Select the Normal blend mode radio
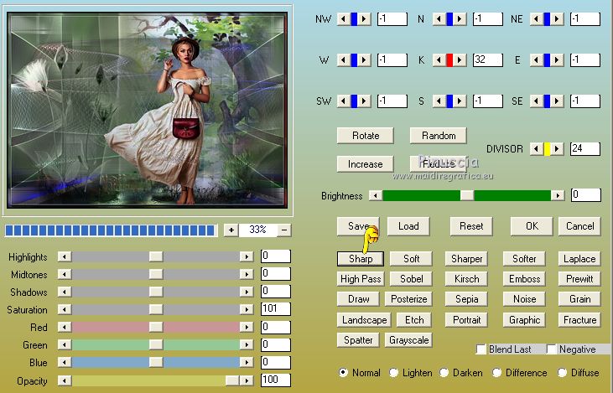This screenshot has height=393, width=613. coord(343,372)
